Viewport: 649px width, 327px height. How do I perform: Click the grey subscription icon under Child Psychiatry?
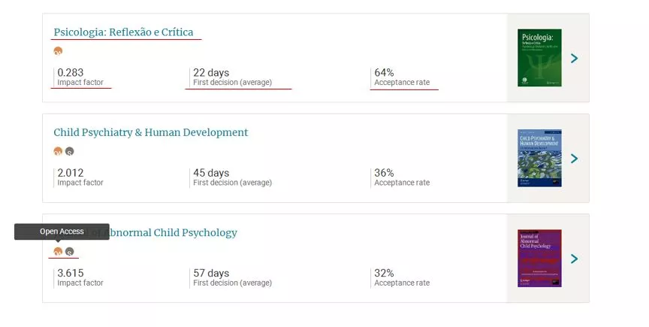[69, 151]
